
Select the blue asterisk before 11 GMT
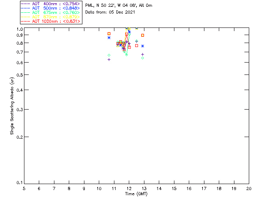coord(109,38)
